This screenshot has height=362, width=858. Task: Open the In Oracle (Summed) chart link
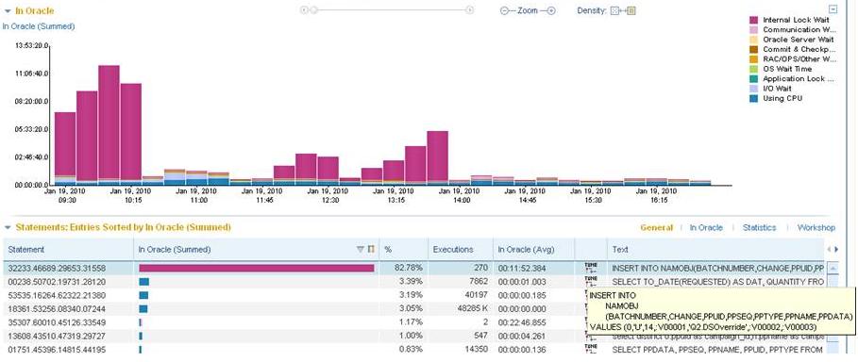click(39, 26)
